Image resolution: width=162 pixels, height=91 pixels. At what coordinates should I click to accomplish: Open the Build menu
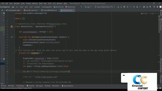pos(41,3)
